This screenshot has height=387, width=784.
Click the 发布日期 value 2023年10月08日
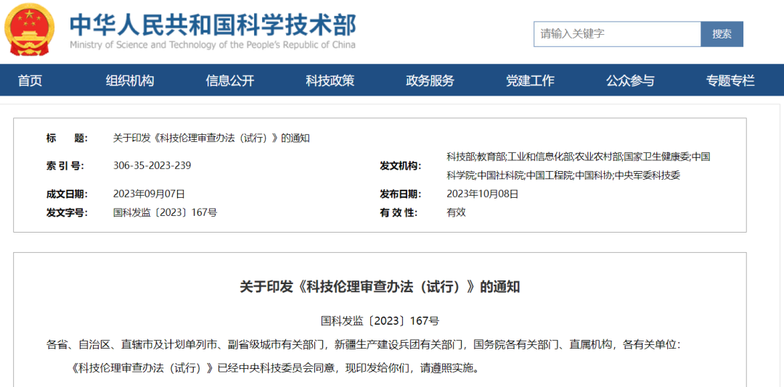click(x=482, y=194)
